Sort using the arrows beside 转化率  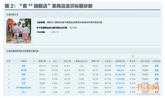point(137,61)
